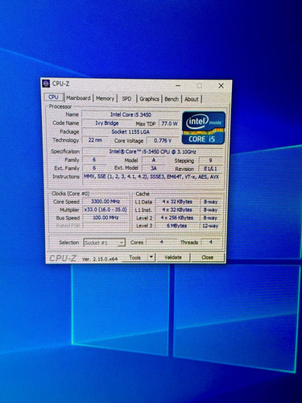The image size is (302, 403).
Task: Close CPU-Z with the title bar X
Action: (221, 85)
